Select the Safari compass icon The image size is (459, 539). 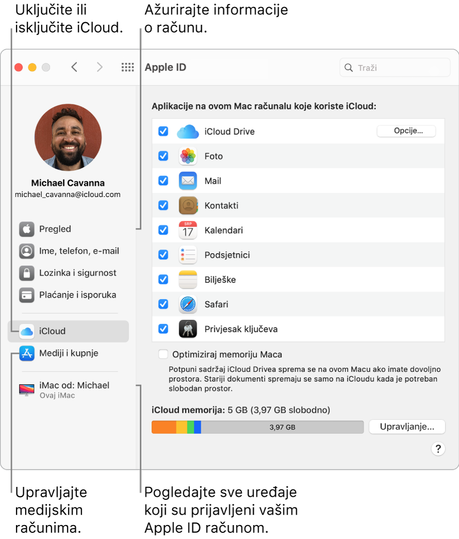[188, 304]
